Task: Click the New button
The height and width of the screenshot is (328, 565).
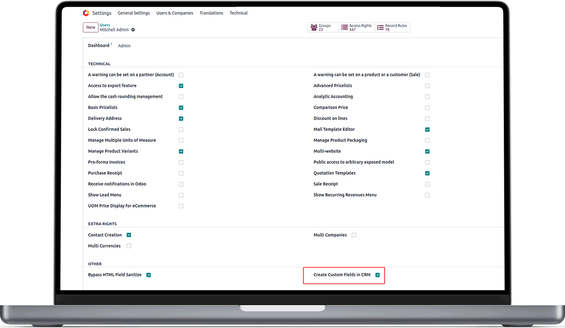Action: coord(91,27)
